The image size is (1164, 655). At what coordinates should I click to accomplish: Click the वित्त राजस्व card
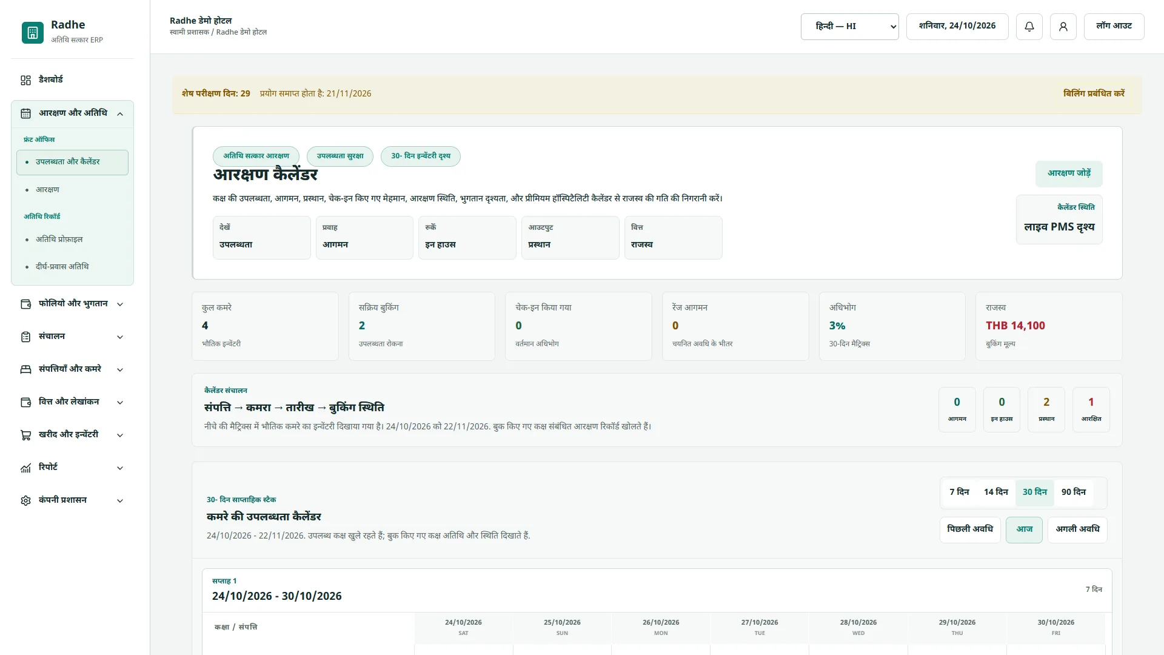[x=673, y=238]
